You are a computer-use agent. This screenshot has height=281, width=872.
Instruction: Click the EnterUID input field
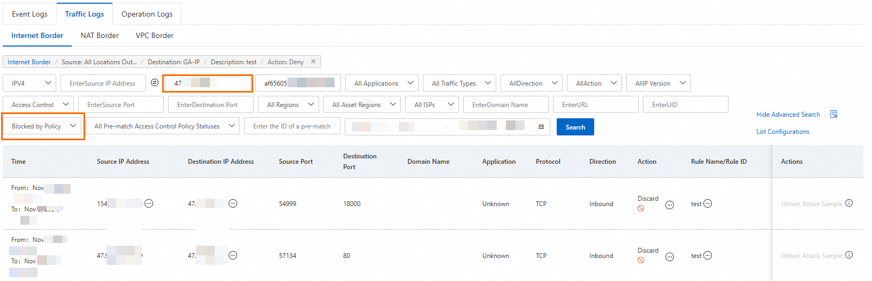click(x=686, y=104)
